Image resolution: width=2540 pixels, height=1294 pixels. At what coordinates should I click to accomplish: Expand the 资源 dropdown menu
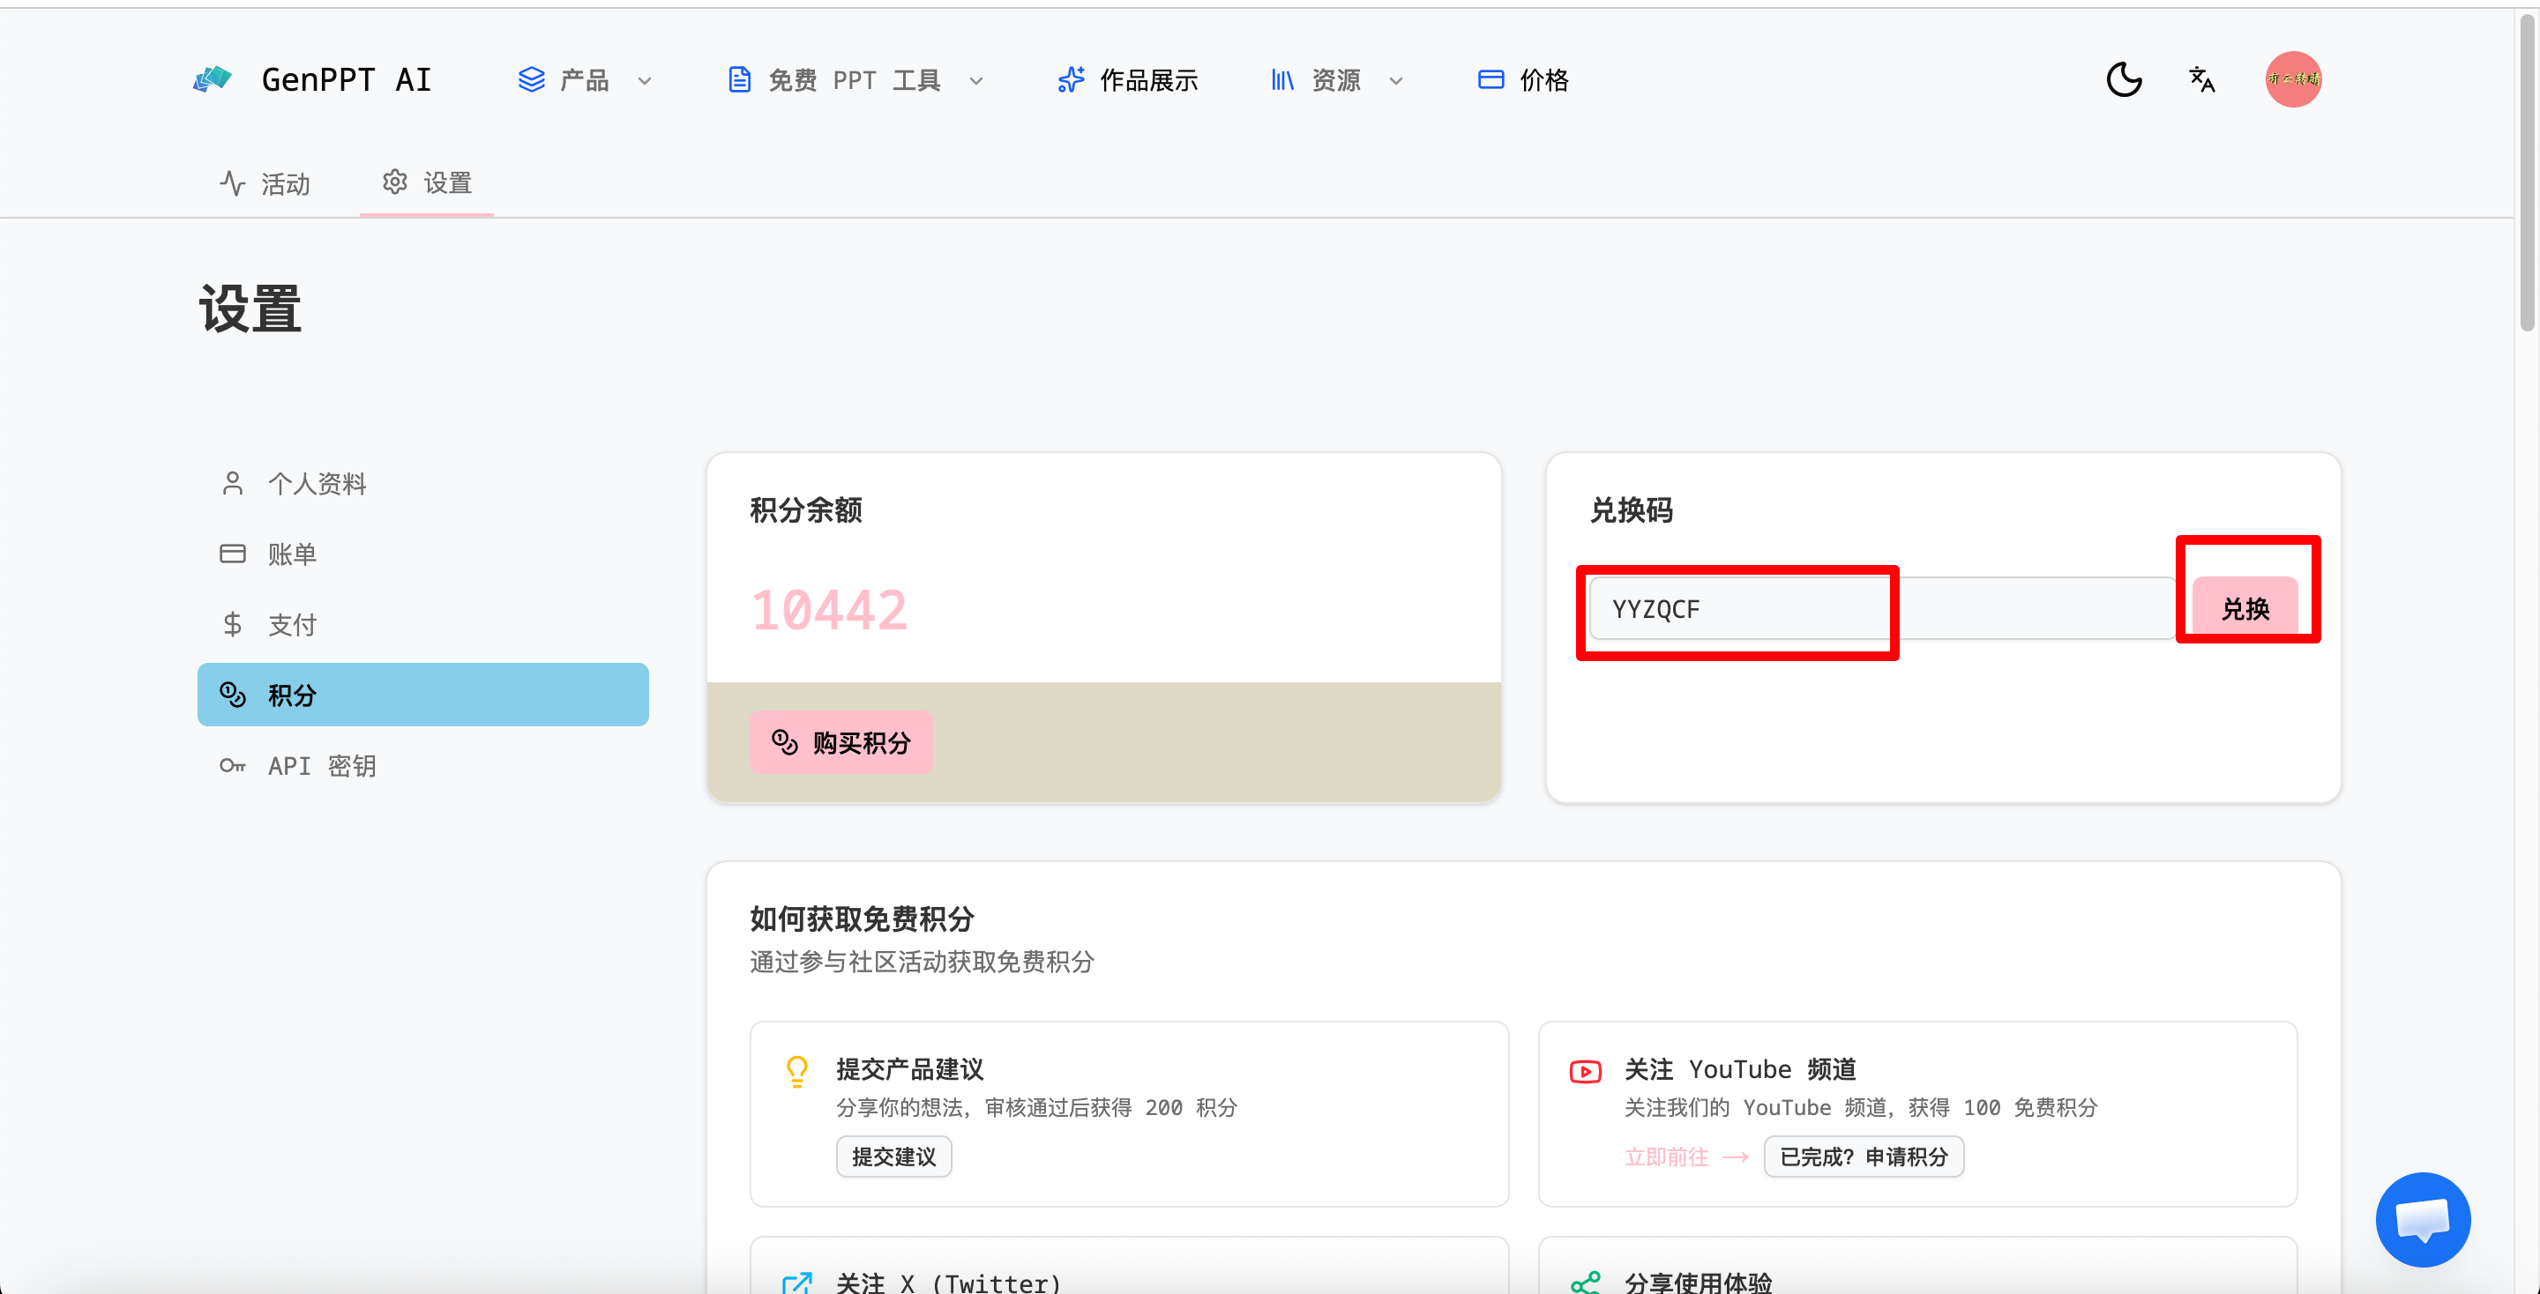point(1337,80)
